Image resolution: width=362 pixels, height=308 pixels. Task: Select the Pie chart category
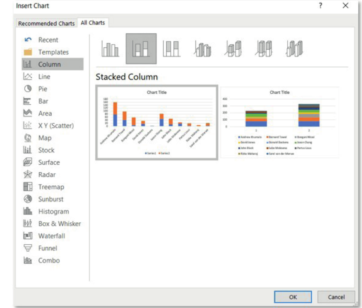click(x=53, y=89)
